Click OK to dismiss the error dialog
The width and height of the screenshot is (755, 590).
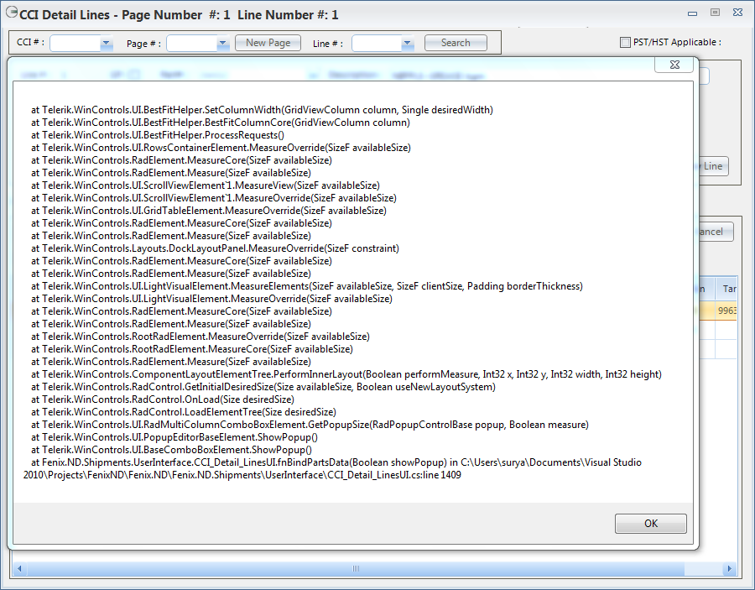click(x=650, y=524)
